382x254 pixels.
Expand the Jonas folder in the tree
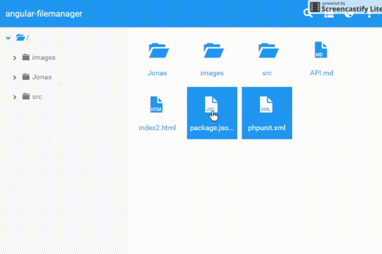click(15, 77)
